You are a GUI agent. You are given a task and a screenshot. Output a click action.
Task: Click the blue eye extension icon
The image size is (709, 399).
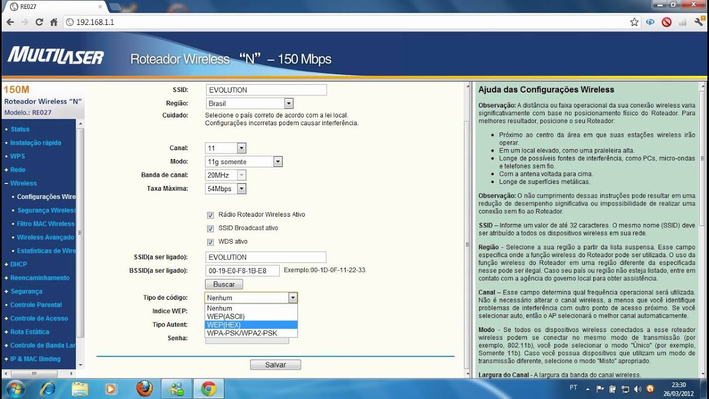(650, 22)
